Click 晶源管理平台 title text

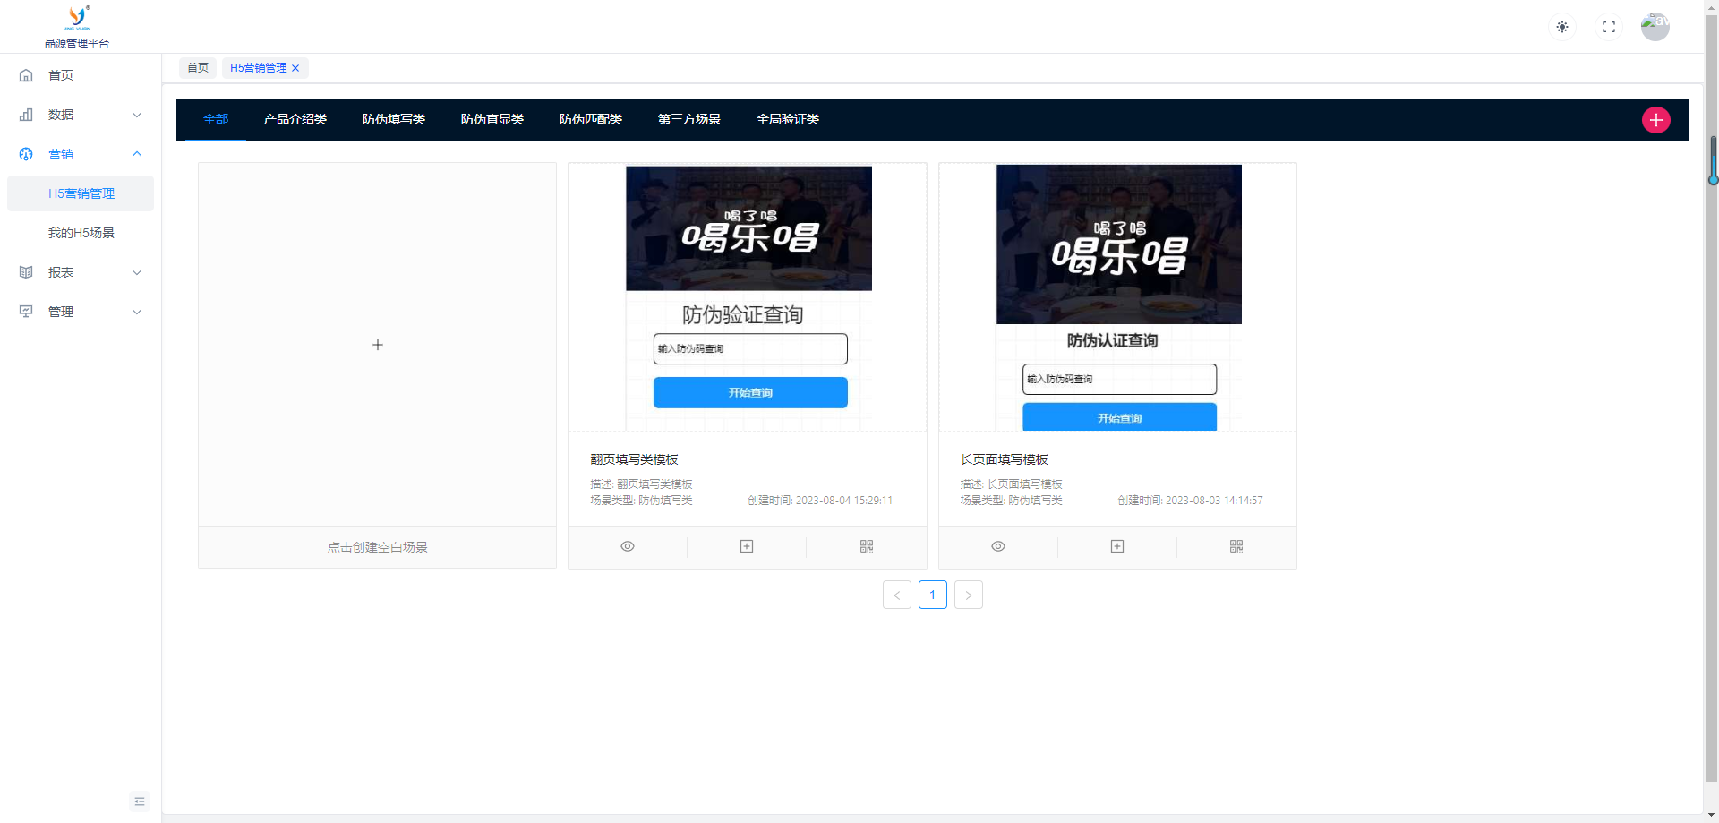[x=77, y=43]
